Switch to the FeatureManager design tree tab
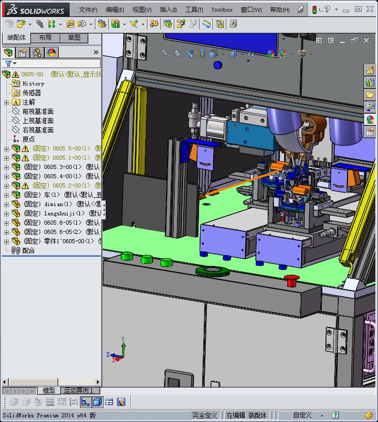Screen dimensions: 378x422 pos(8,52)
